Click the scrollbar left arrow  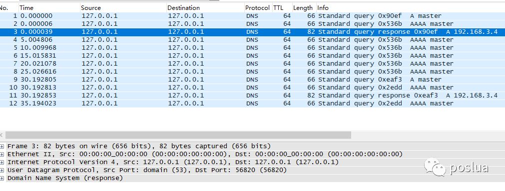point(2,135)
